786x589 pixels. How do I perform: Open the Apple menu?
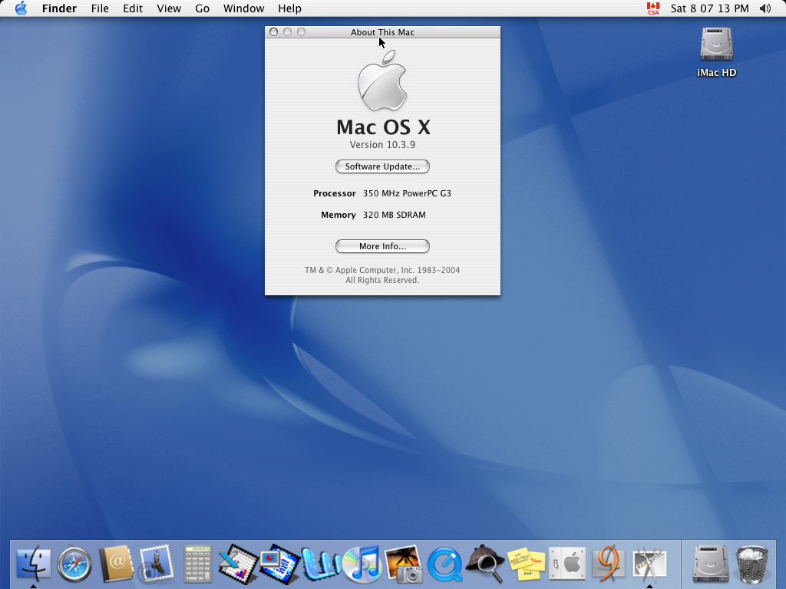21,8
